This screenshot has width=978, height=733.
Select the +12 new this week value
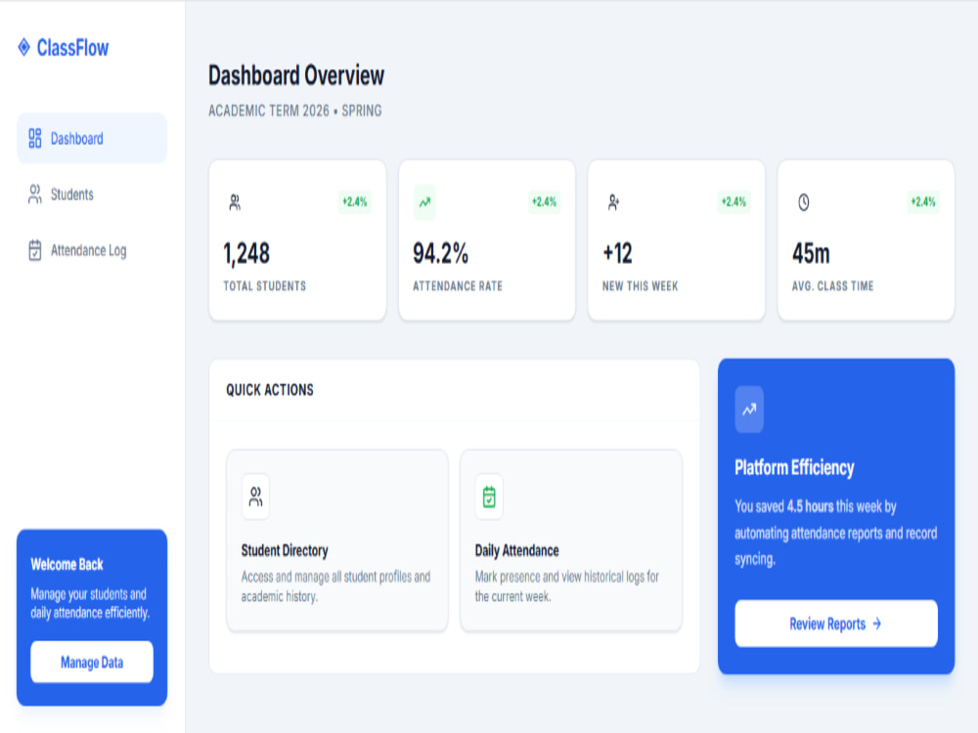[617, 254]
